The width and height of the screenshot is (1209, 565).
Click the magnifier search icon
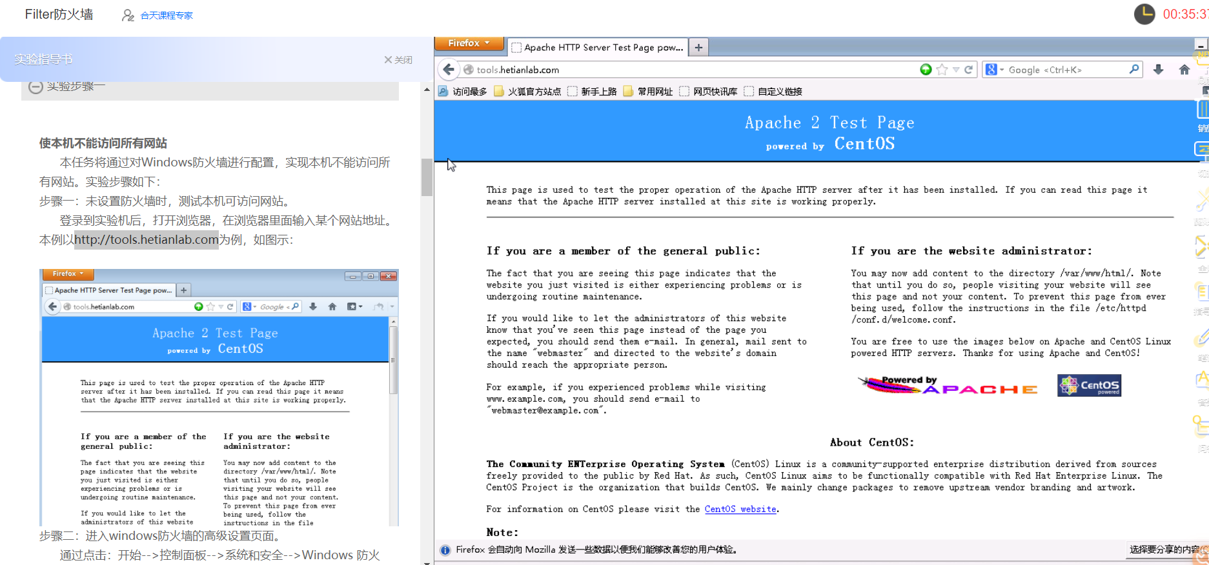(x=1134, y=69)
